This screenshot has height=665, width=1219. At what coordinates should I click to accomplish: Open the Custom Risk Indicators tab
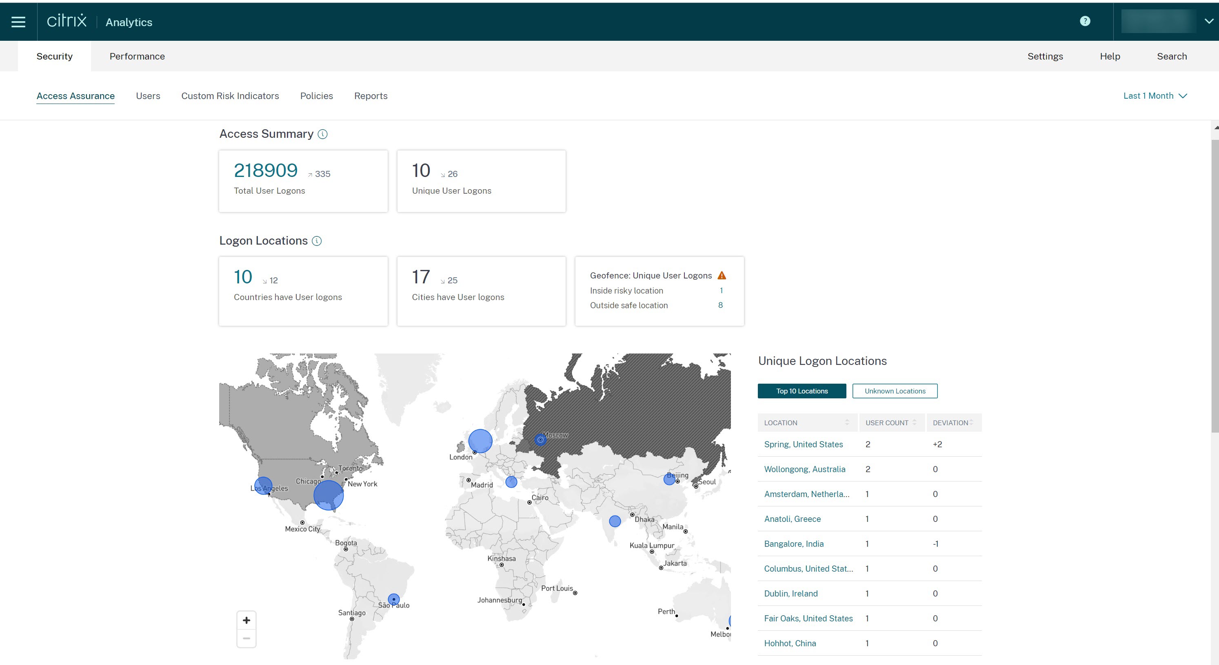coord(230,96)
